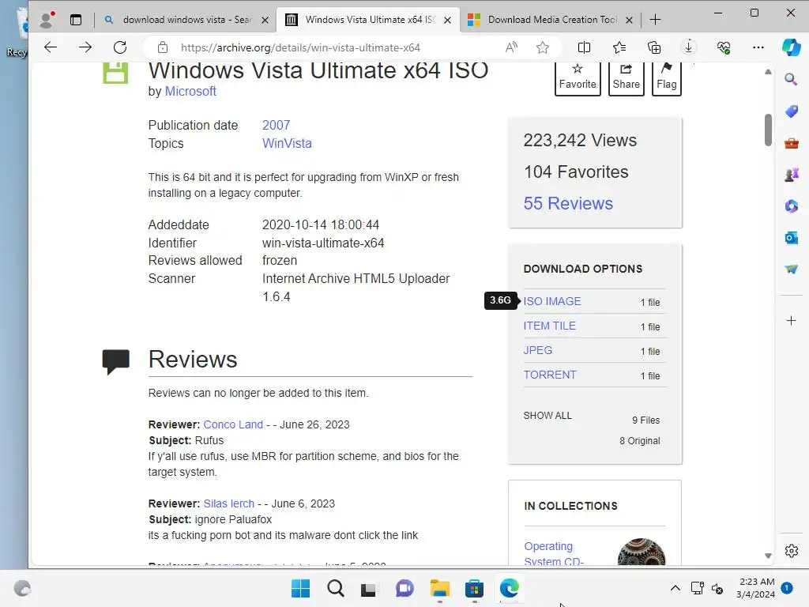Click the page scrollbar up arrow
Image resolution: width=809 pixels, height=607 pixels.
(768, 72)
